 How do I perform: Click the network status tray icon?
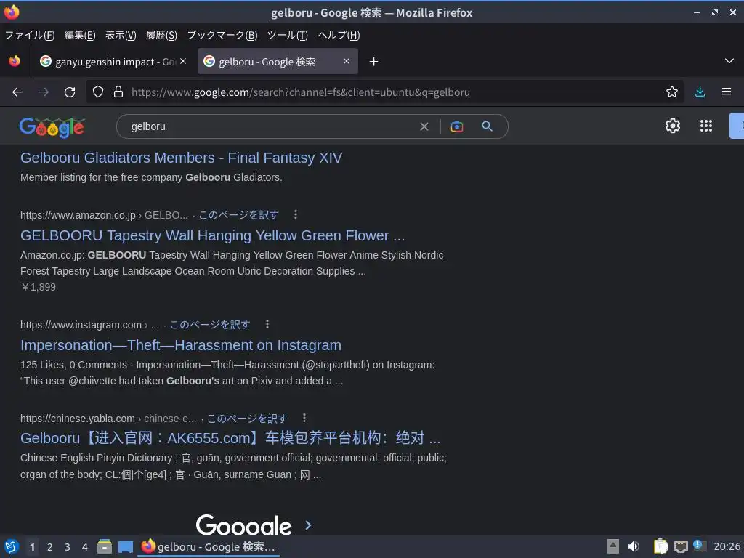point(680,546)
